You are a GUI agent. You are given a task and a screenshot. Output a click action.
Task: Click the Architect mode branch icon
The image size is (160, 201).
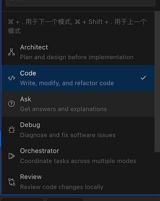(12, 52)
